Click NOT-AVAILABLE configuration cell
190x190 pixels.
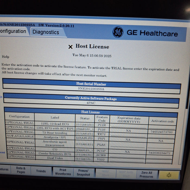tap(20, 136)
